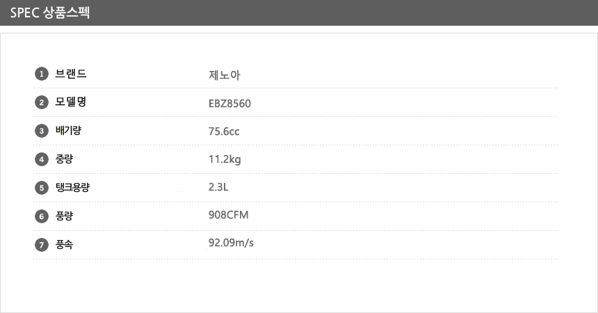Click the number 6 circle icon

(41, 216)
